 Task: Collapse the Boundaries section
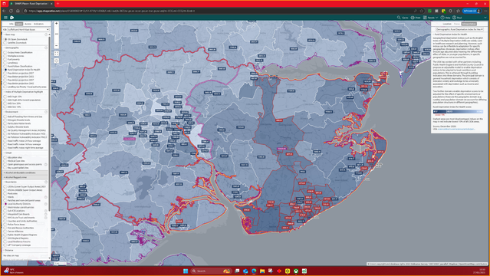tap(11, 182)
